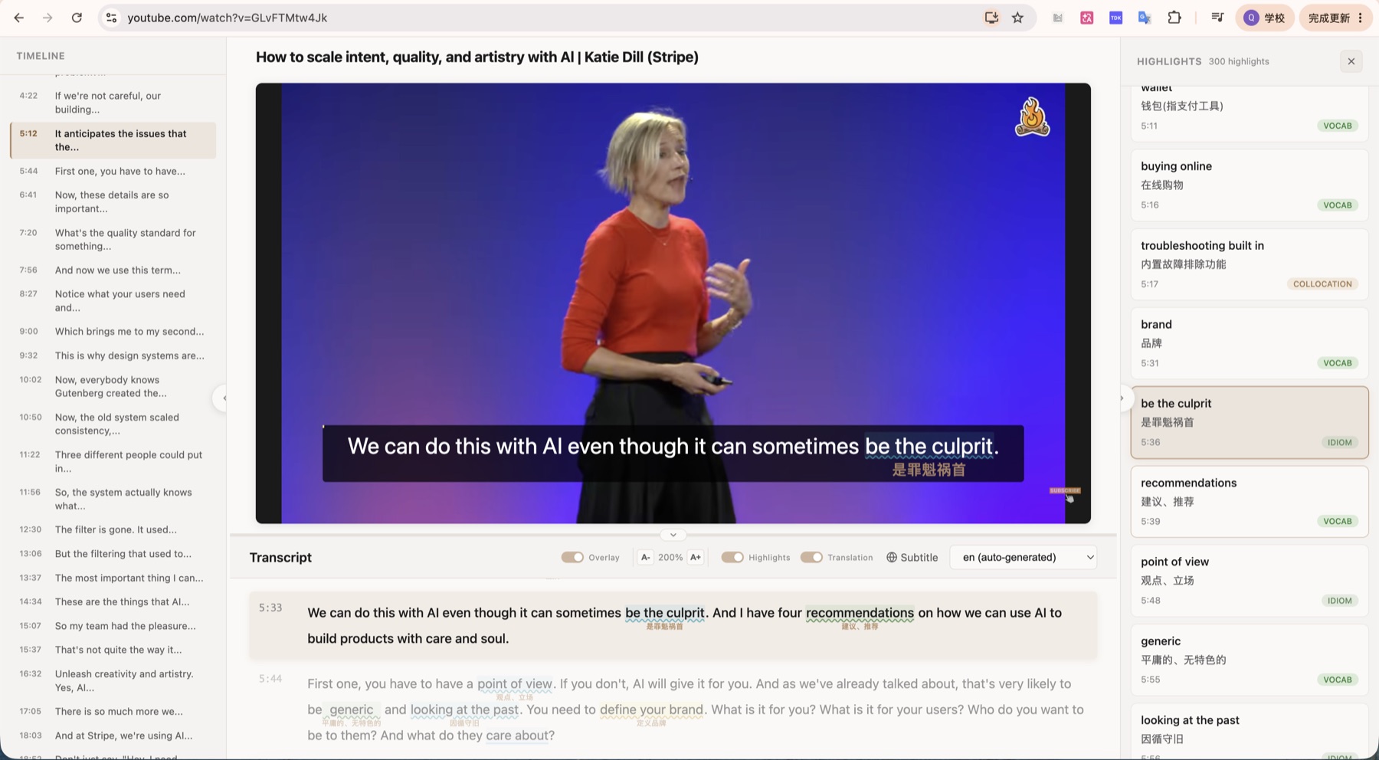Go back to the previous page
Image resolution: width=1379 pixels, height=760 pixels.
pos(18,18)
